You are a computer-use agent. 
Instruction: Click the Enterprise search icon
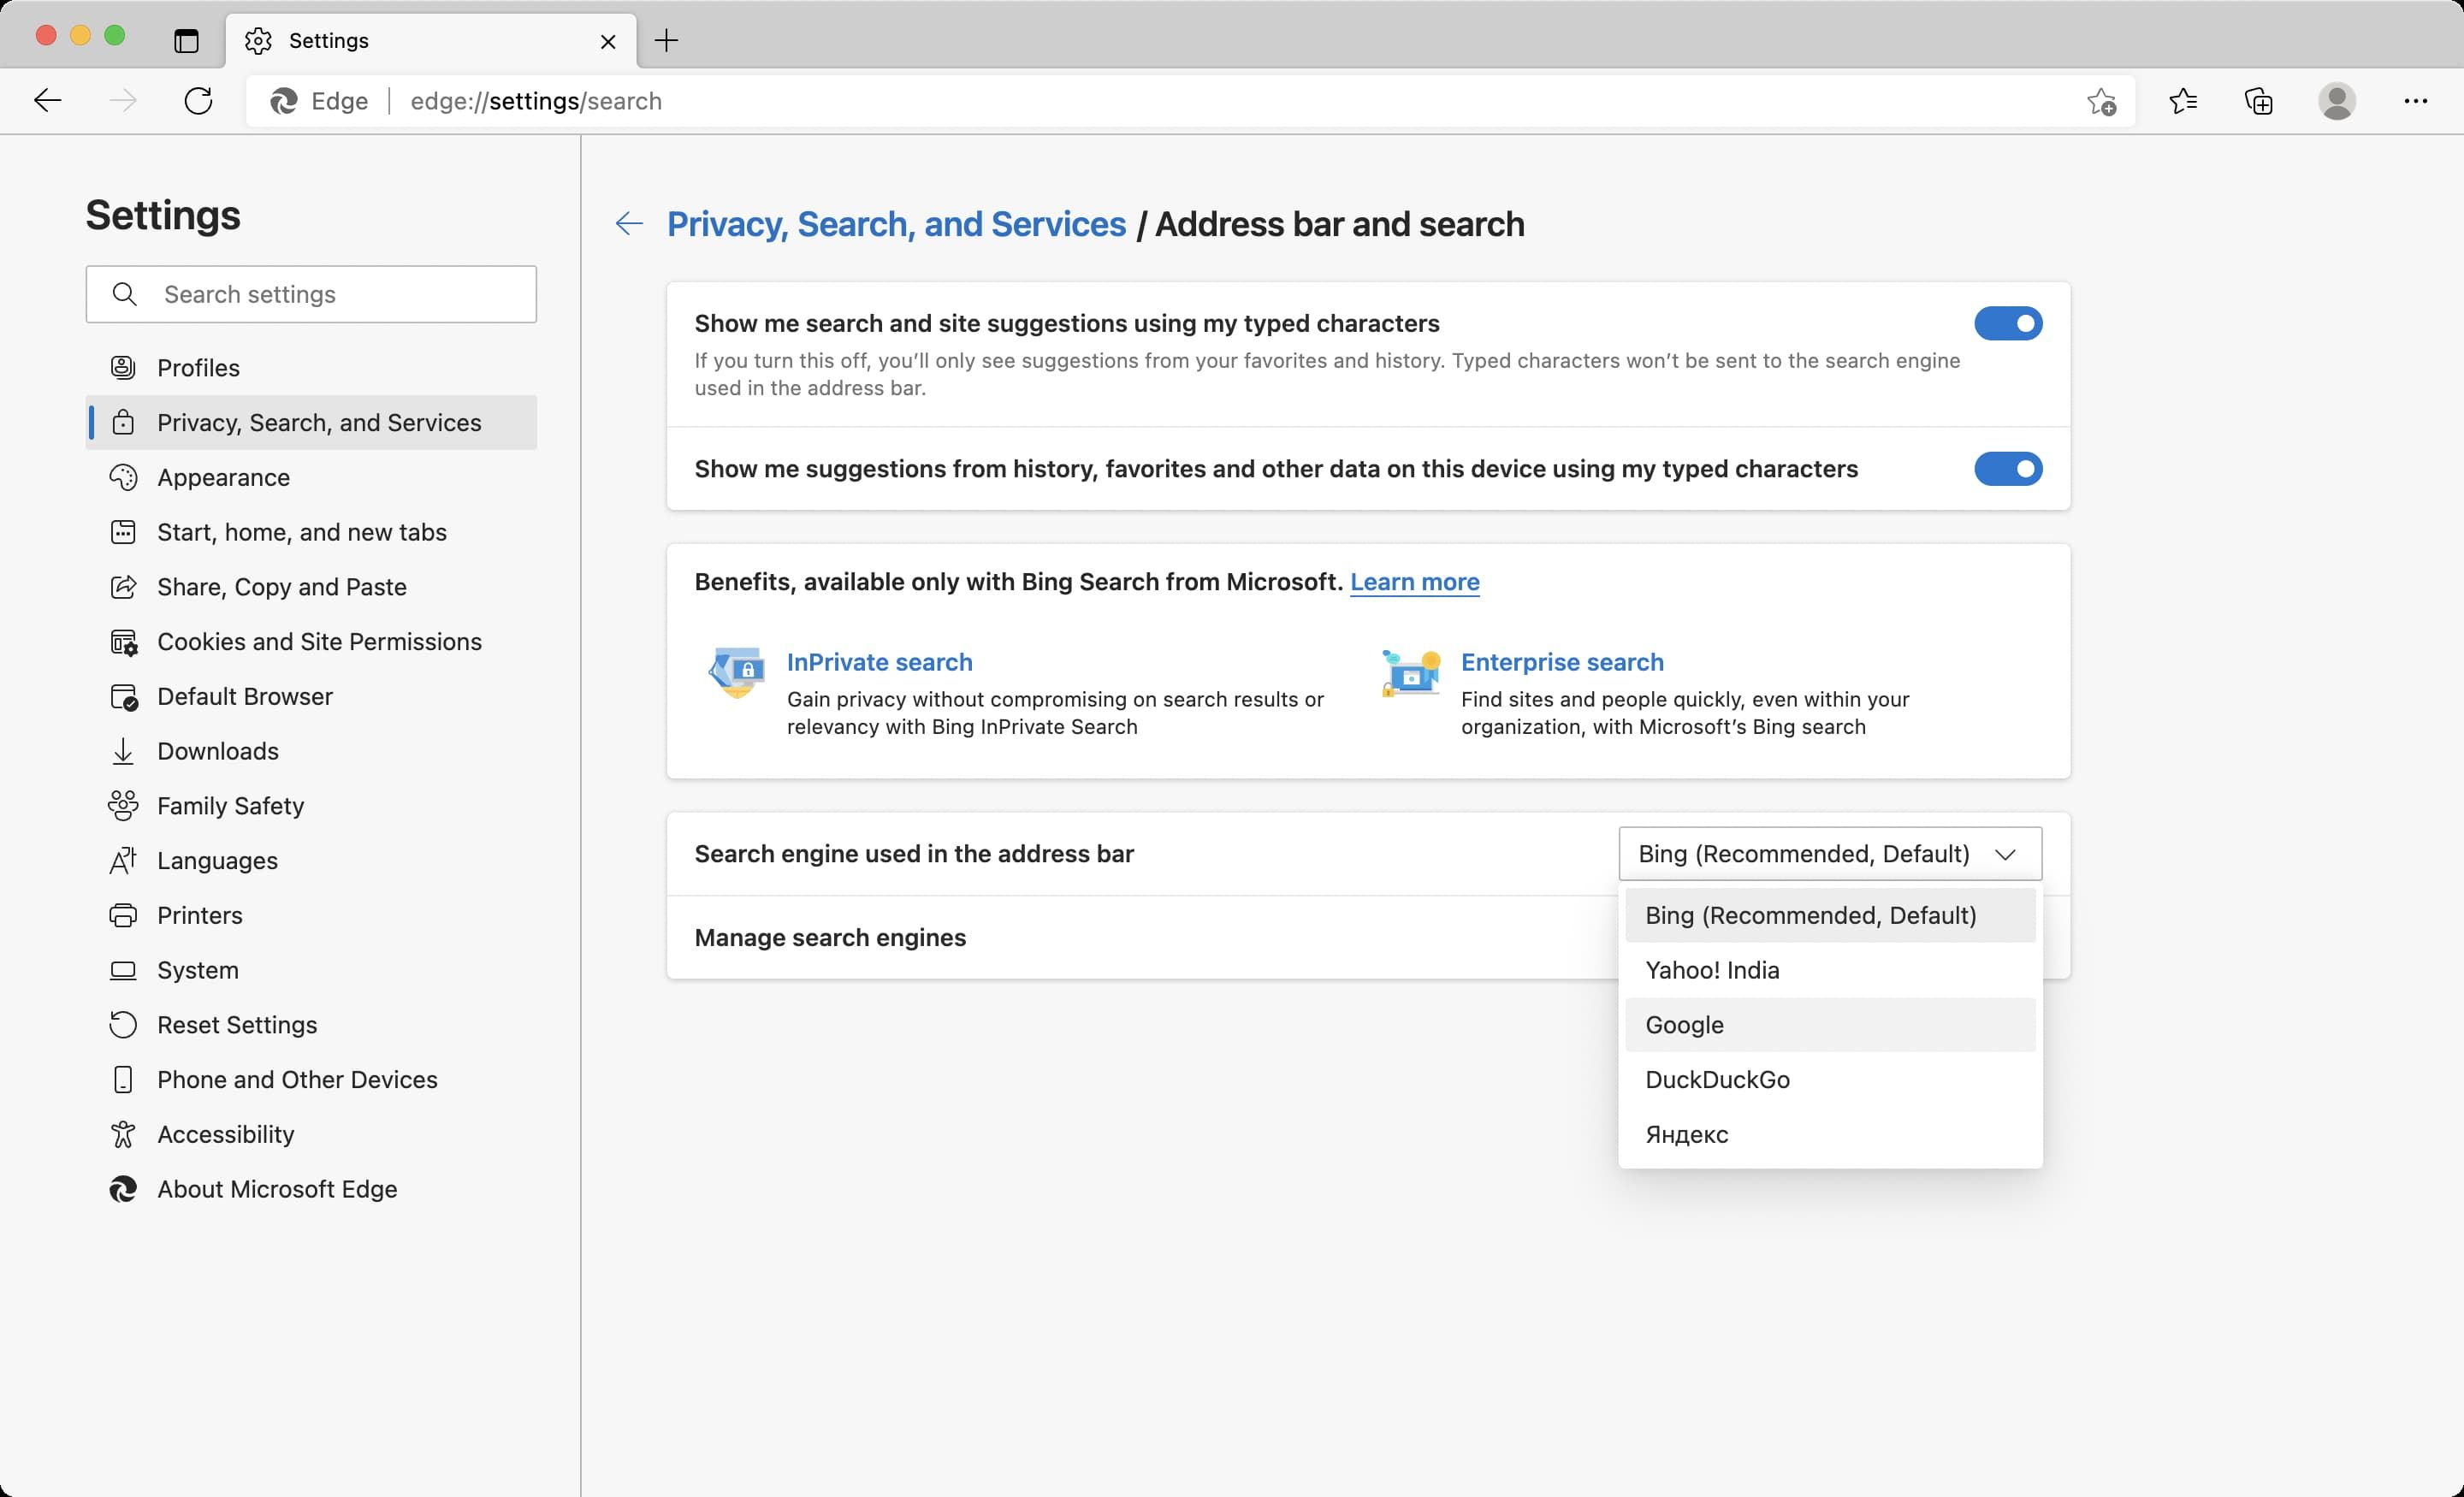1411,672
